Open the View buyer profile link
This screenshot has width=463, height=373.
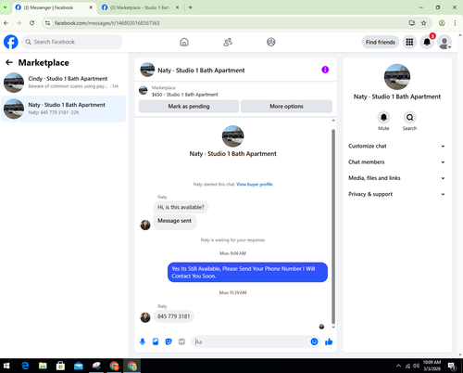pyautogui.click(x=255, y=185)
